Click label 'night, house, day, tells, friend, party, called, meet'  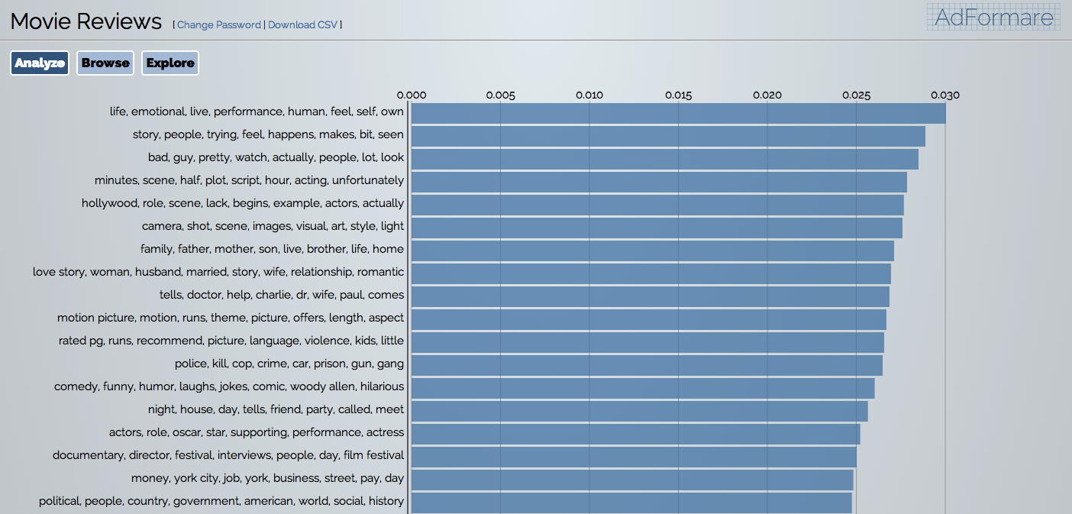coord(276,409)
